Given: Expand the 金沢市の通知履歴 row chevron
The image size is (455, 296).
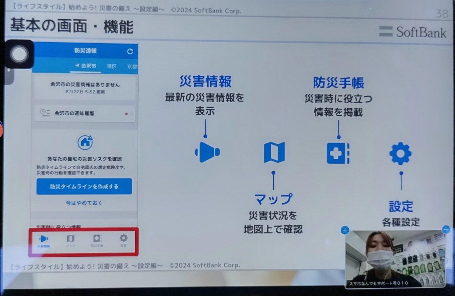Looking at the screenshot, I should (131, 114).
